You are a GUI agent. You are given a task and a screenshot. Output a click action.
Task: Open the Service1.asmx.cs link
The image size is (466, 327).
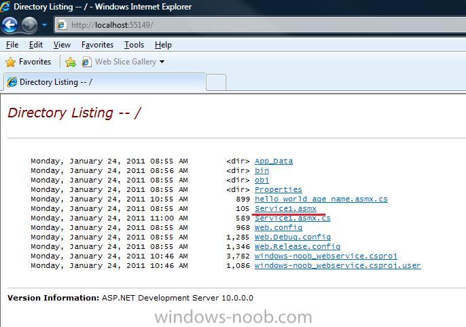click(x=292, y=218)
